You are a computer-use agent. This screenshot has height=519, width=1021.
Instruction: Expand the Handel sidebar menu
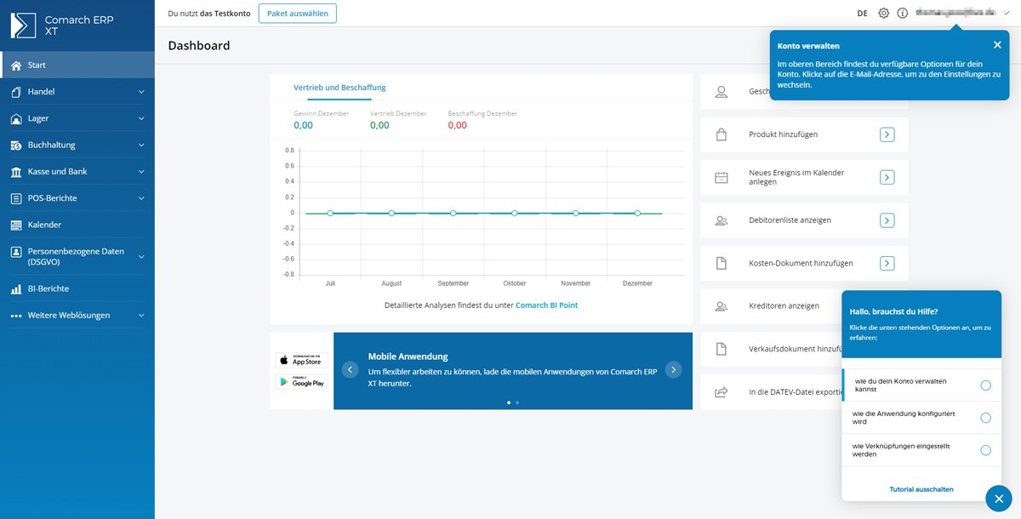47,91
